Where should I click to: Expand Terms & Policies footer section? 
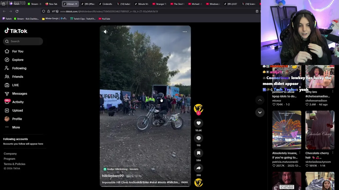point(15,164)
